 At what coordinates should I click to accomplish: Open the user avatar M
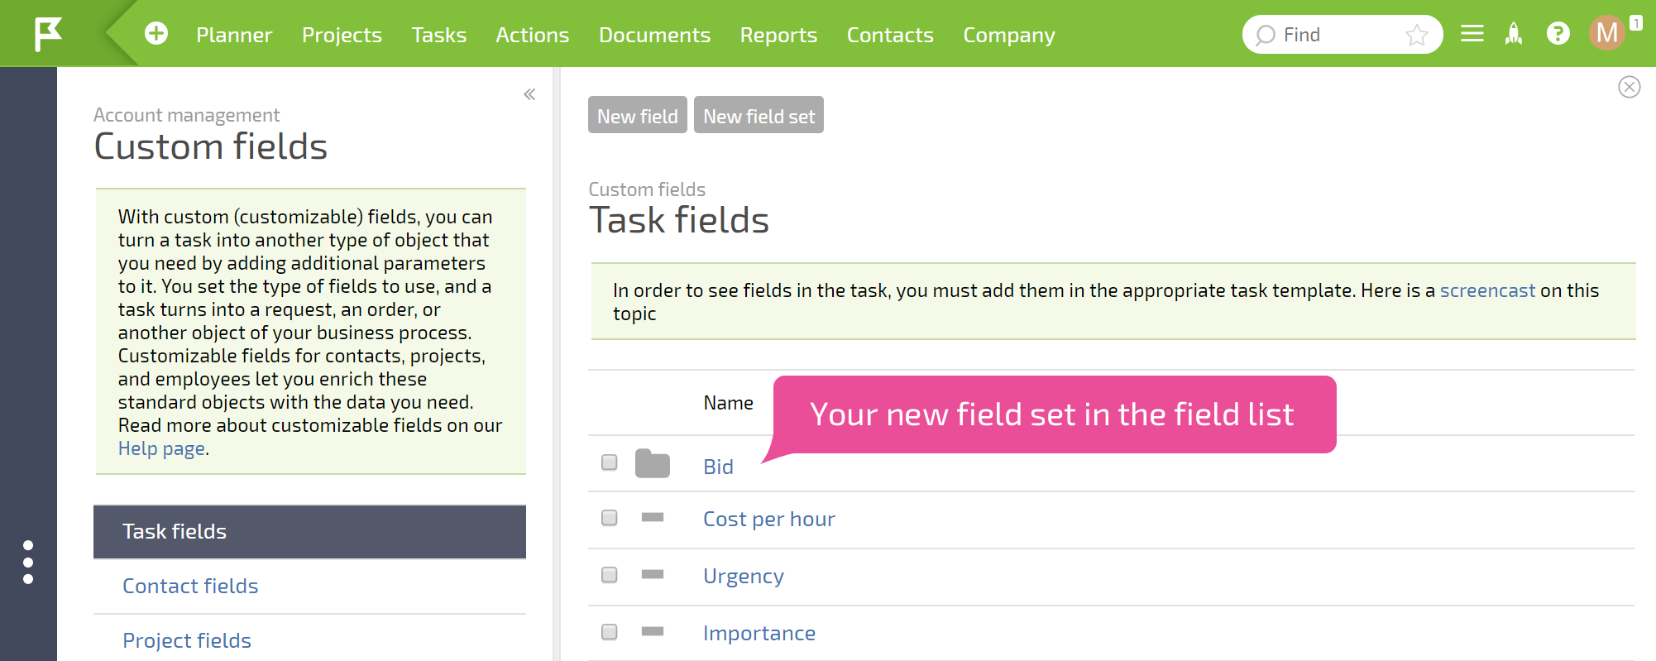click(x=1607, y=33)
